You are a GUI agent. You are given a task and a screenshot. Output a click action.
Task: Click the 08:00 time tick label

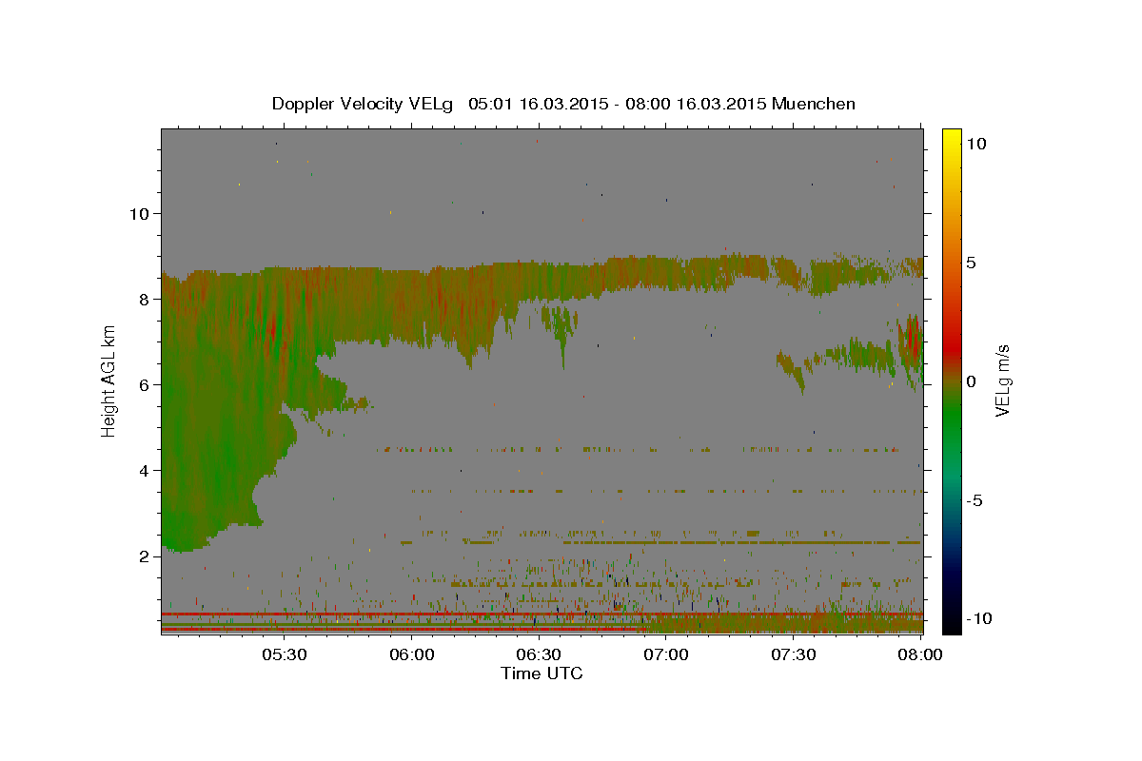(x=919, y=655)
